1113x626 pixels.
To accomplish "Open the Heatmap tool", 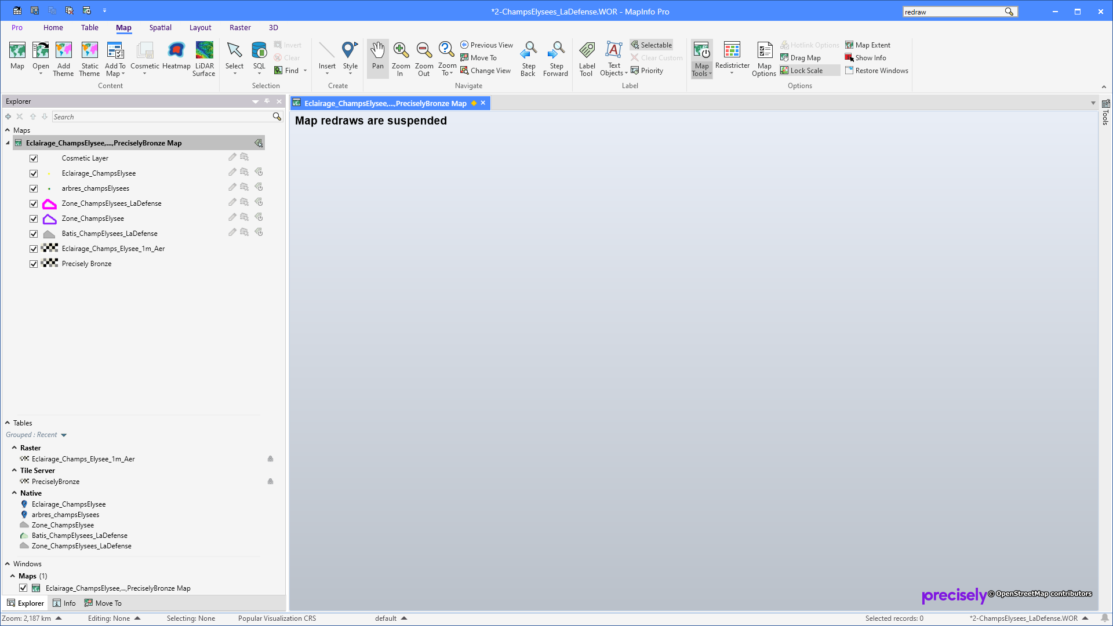I will click(x=176, y=56).
